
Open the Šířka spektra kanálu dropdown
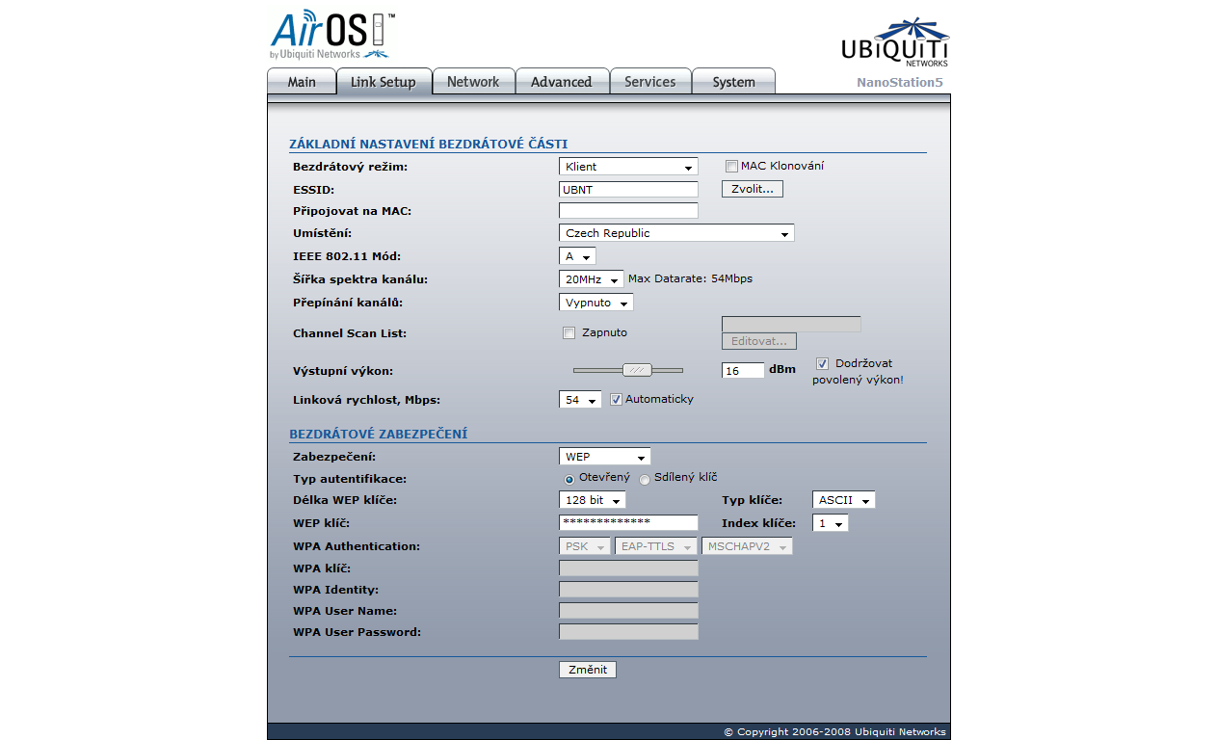tap(591, 279)
